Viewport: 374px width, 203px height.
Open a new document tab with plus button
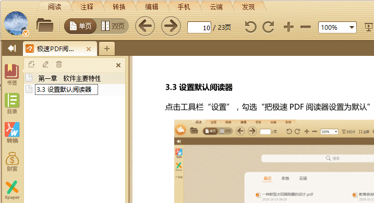tap(107, 49)
